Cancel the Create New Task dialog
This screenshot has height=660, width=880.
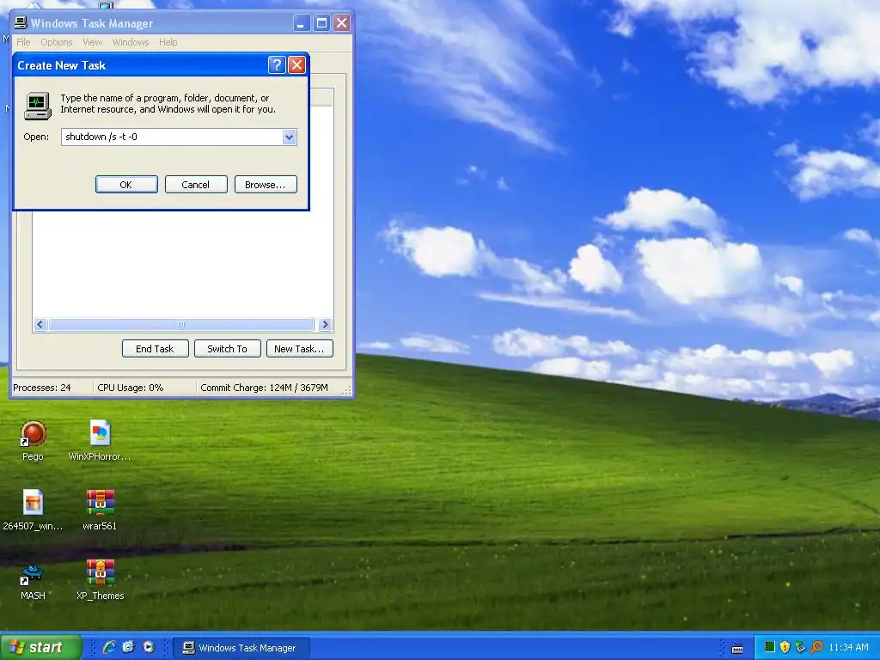[196, 185]
